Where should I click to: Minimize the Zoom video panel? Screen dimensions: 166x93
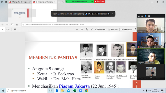click(x=139, y=16)
